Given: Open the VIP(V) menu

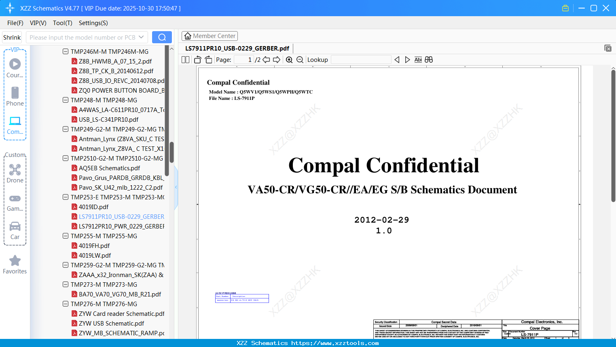Looking at the screenshot, I should (38, 23).
